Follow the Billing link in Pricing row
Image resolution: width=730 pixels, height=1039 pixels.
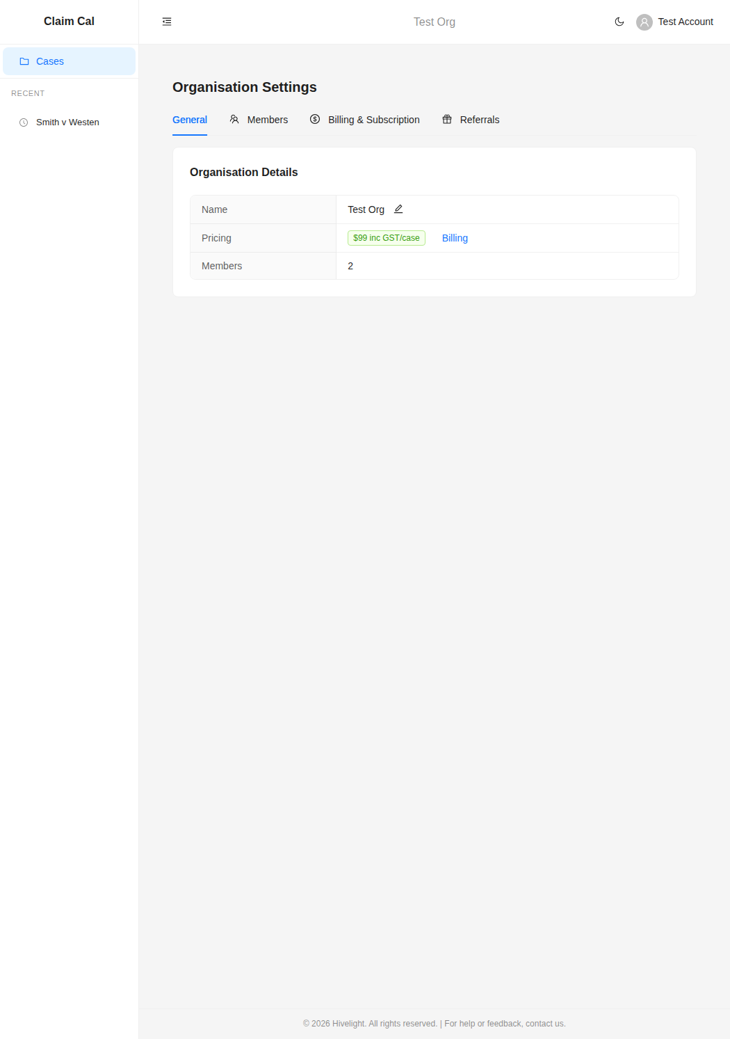tap(455, 238)
